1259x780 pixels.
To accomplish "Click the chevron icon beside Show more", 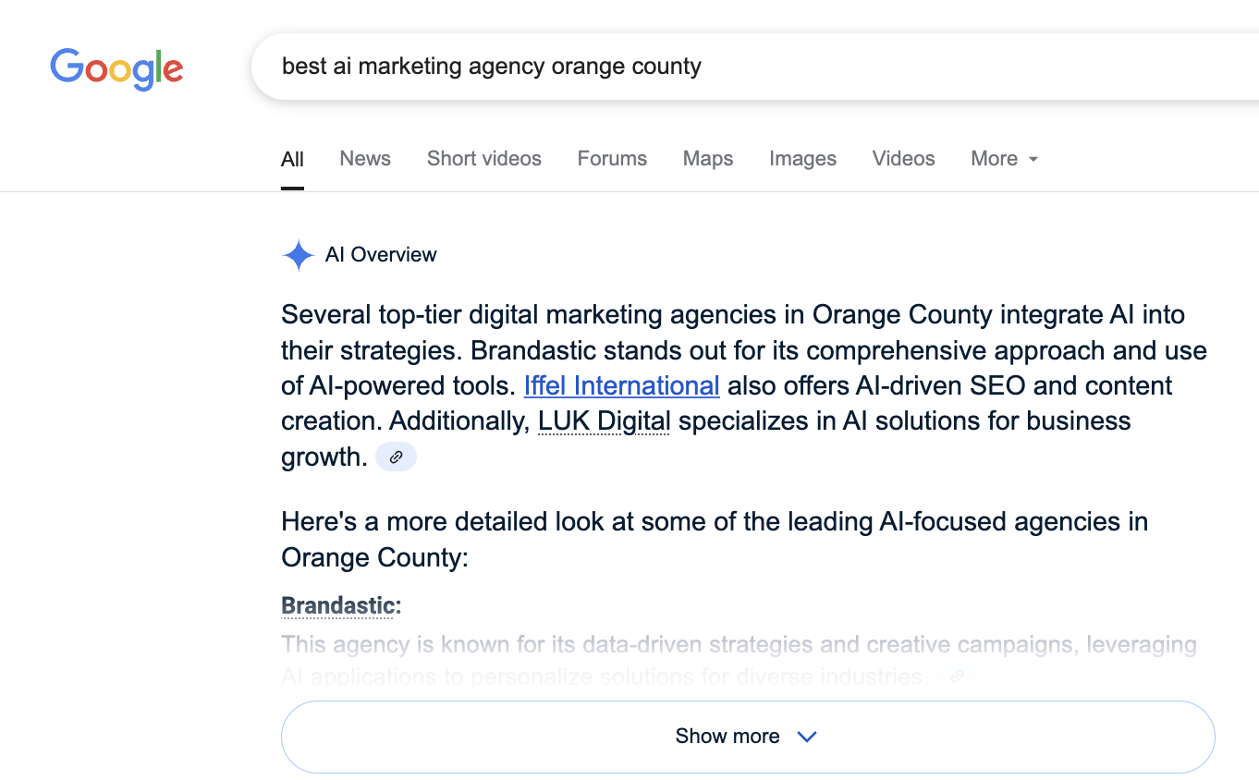I will click(807, 737).
